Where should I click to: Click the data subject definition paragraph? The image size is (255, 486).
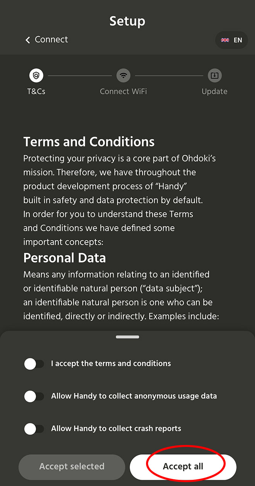pyautogui.click(x=121, y=295)
